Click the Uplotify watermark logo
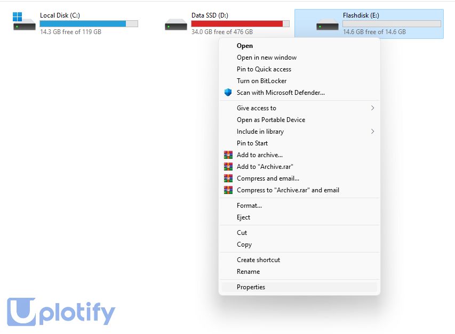This screenshot has height=334, width=455. [61, 312]
